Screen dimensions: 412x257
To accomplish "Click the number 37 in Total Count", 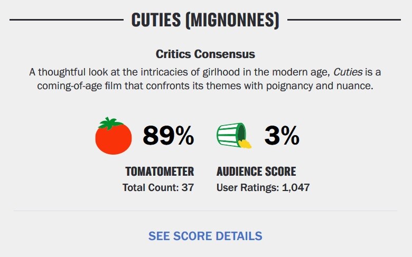I will (x=188, y=188).
